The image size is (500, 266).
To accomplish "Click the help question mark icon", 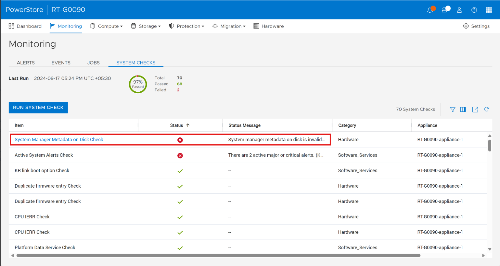I will click(474, 10).
